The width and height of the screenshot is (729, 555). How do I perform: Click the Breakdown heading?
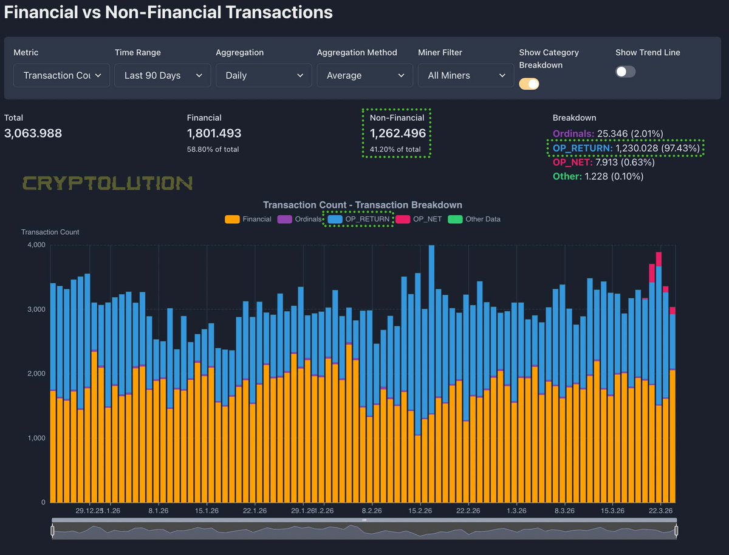click(575, 118)
